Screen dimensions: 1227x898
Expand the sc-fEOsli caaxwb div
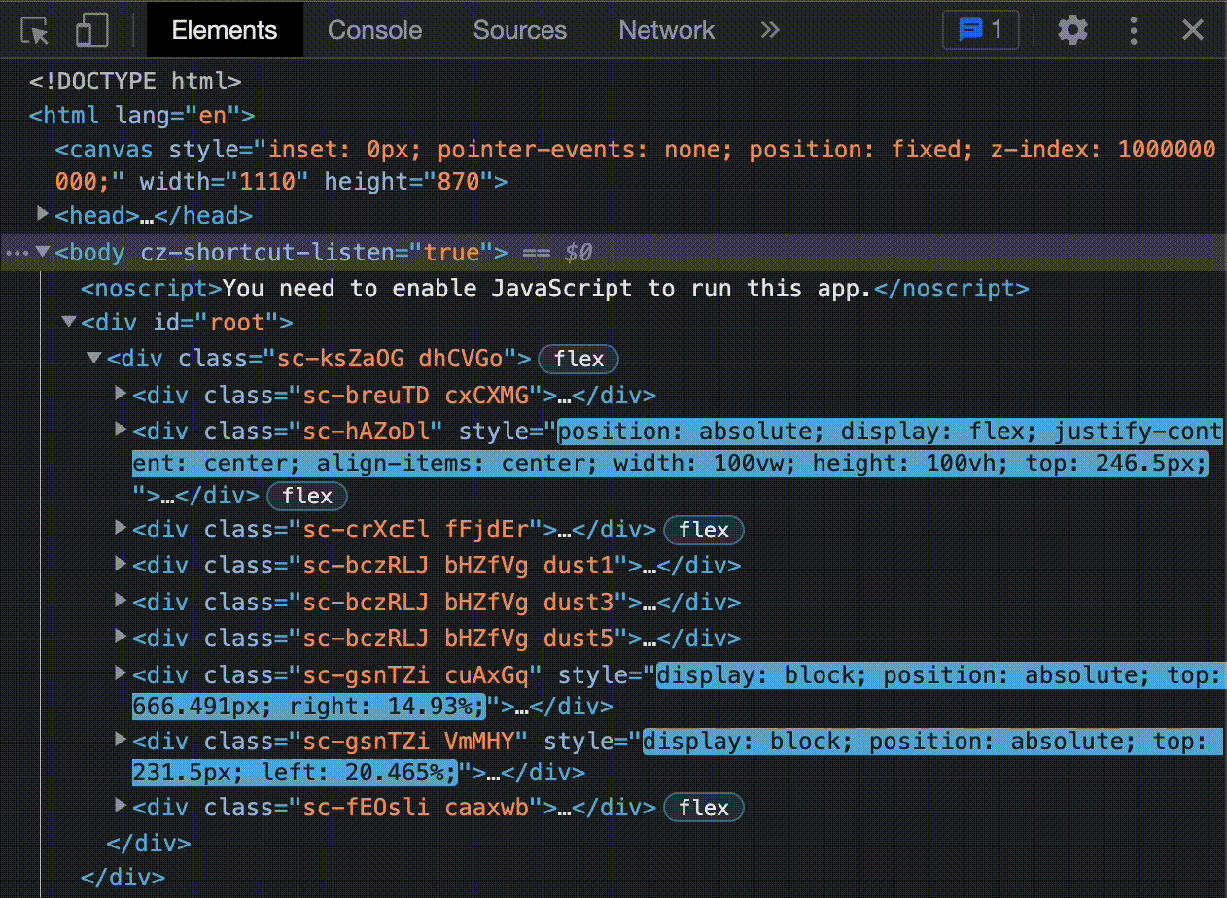(x=121, y=804)
